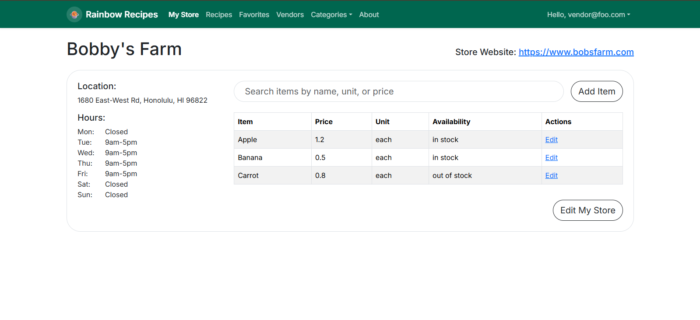Go to My Store nav item
Viewport: 700px width, 320px height.
point(183,14)
